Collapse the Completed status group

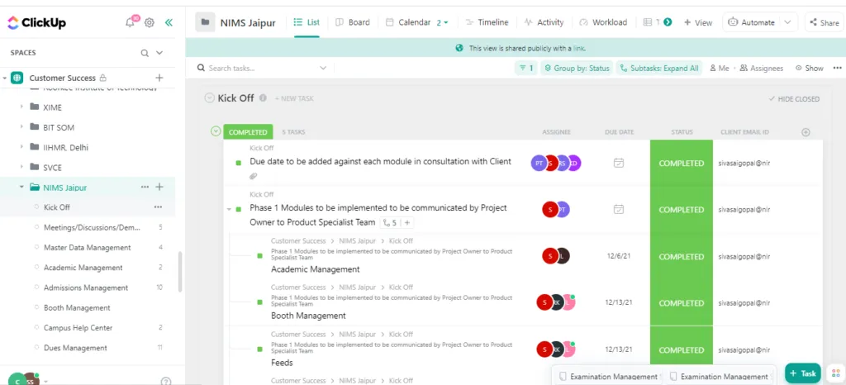pos(216,131)
